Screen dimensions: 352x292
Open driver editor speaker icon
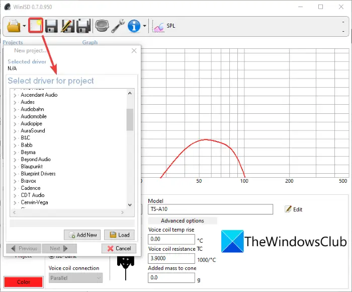102,25
